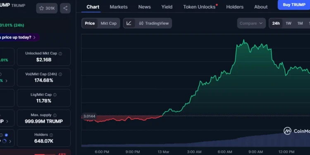The image size is (310, 155).
Task: Click the Buy TRUMP button
Action: point(294,5)
